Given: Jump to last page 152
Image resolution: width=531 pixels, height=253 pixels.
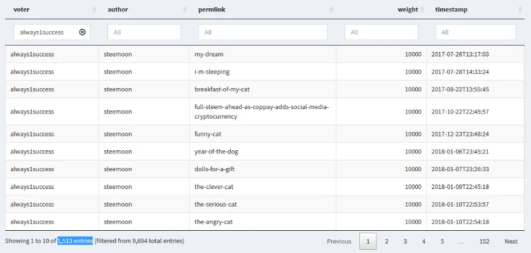Looking at the screenshot, I should [485, 241].
